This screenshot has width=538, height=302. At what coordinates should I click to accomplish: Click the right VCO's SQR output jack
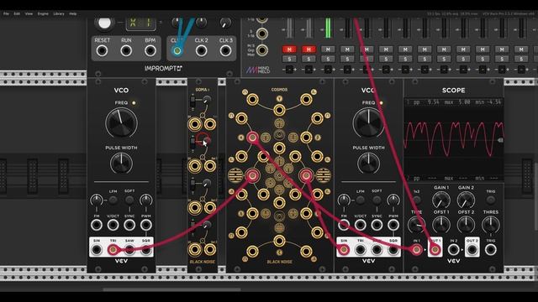pyautogui.click(x=393, y=250)
